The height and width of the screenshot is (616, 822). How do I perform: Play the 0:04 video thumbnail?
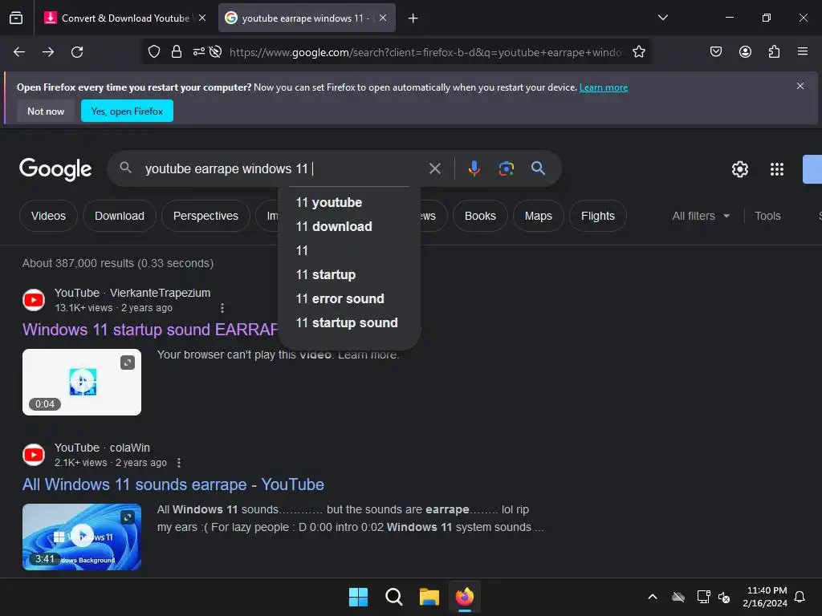tap(82, 382)
